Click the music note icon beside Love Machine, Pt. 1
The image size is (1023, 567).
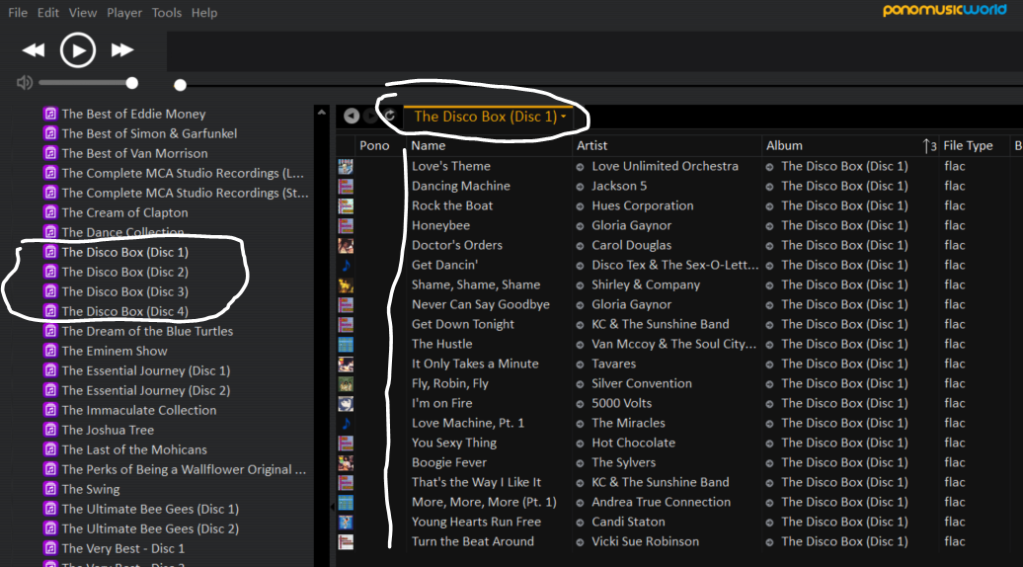(346, 424)
